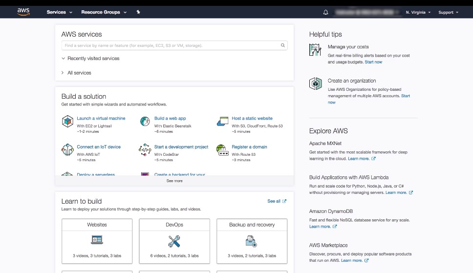Open the pin shortcuts icon in navbar

click(138, 12)
